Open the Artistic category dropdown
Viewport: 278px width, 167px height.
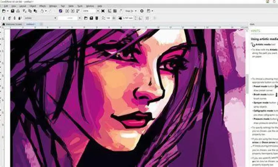55,18
